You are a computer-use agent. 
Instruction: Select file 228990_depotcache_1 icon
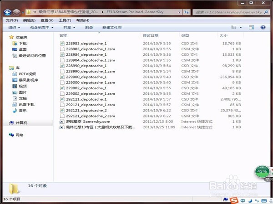pos(62,66)
